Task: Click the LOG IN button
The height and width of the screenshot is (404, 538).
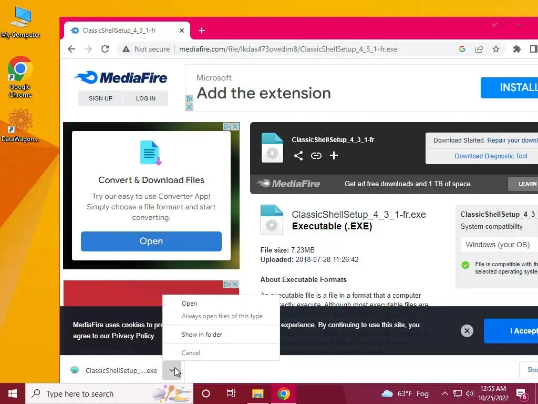Action: pyautogui.click(x=146, y=98)
